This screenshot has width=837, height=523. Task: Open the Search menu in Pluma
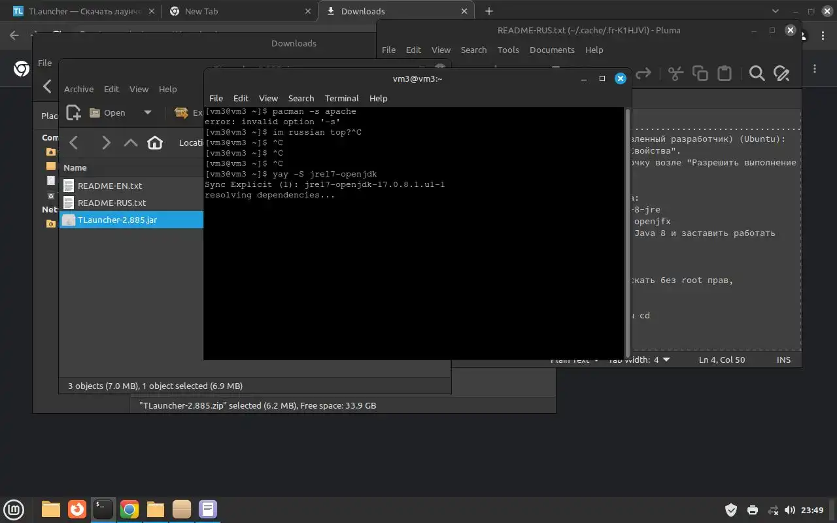click(473, 50)
